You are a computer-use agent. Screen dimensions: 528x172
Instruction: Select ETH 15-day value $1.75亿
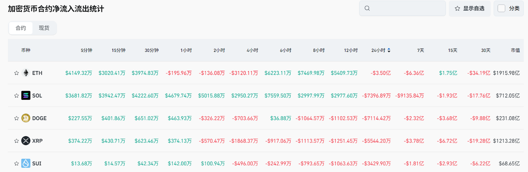[x=449, y=73]
